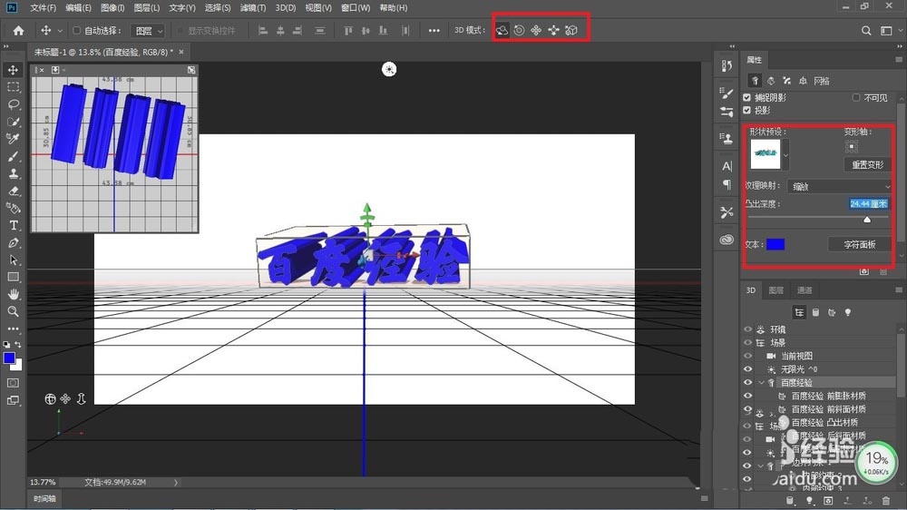Click the Home button in options bar
The width and height of the screenshot is (907, 510).
[18, 30]
